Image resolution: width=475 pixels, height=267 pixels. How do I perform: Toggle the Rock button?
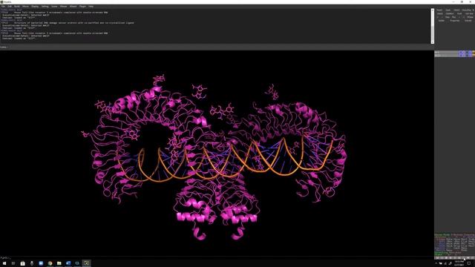[x=459, y=13]
